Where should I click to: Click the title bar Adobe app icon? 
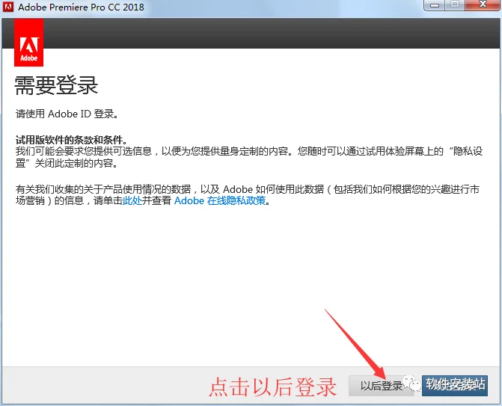click(8, 7)
